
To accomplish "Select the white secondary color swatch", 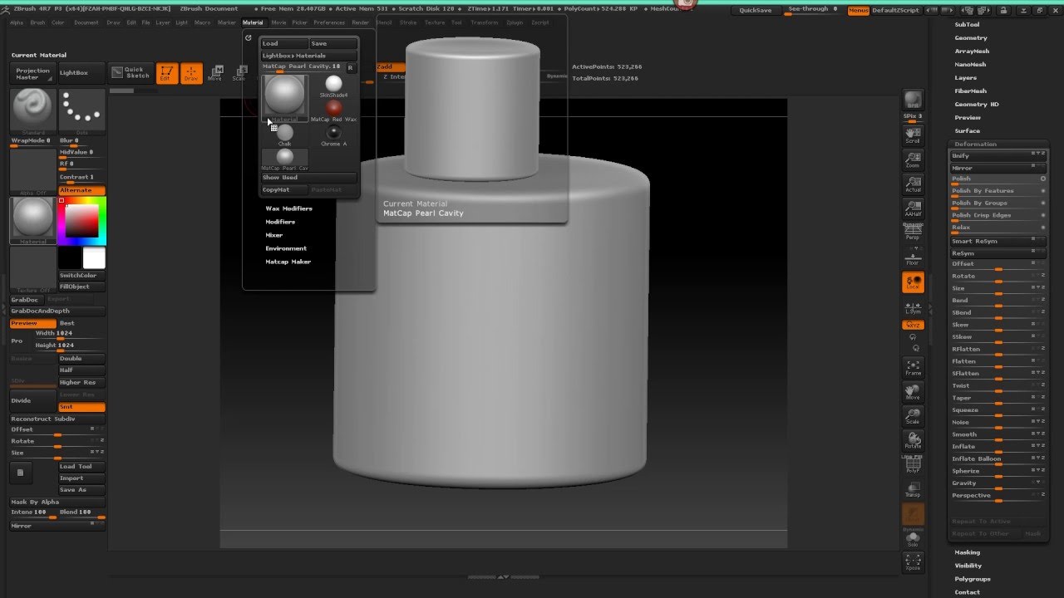I will coord(94,258).
